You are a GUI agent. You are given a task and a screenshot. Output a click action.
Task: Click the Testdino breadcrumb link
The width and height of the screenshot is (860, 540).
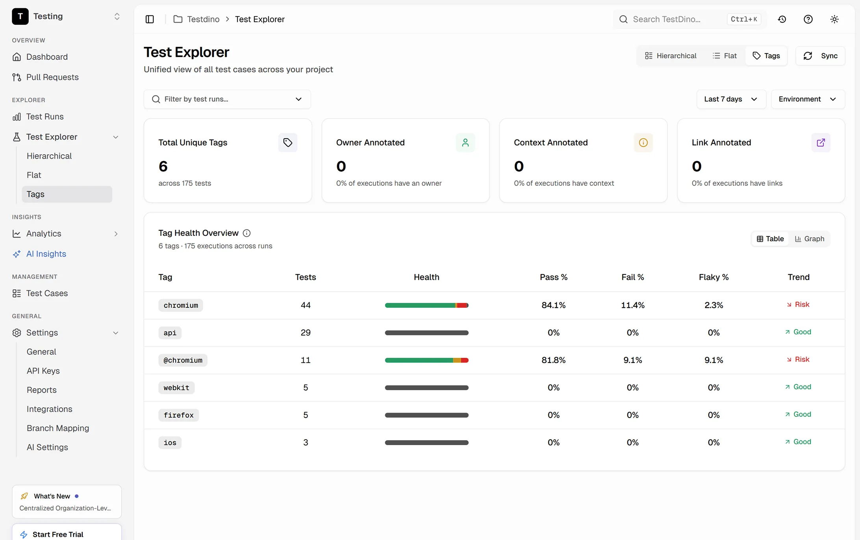tap(203, 19)
